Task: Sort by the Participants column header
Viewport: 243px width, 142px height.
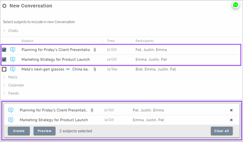Action: (145, 41)
